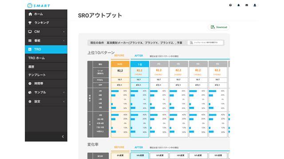Click the 設定 gear icon
The image size is (284, 159).
point(30,102)
